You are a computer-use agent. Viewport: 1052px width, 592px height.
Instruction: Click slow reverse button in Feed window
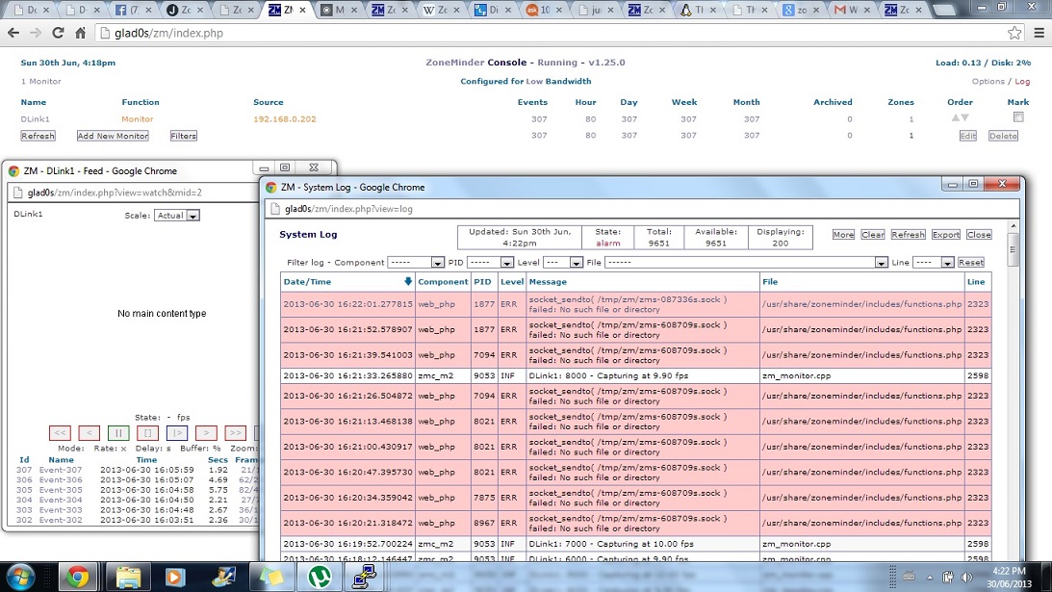coord(89,433)
